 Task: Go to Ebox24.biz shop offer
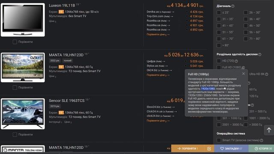pyautogui.click(x=161, y=107)
